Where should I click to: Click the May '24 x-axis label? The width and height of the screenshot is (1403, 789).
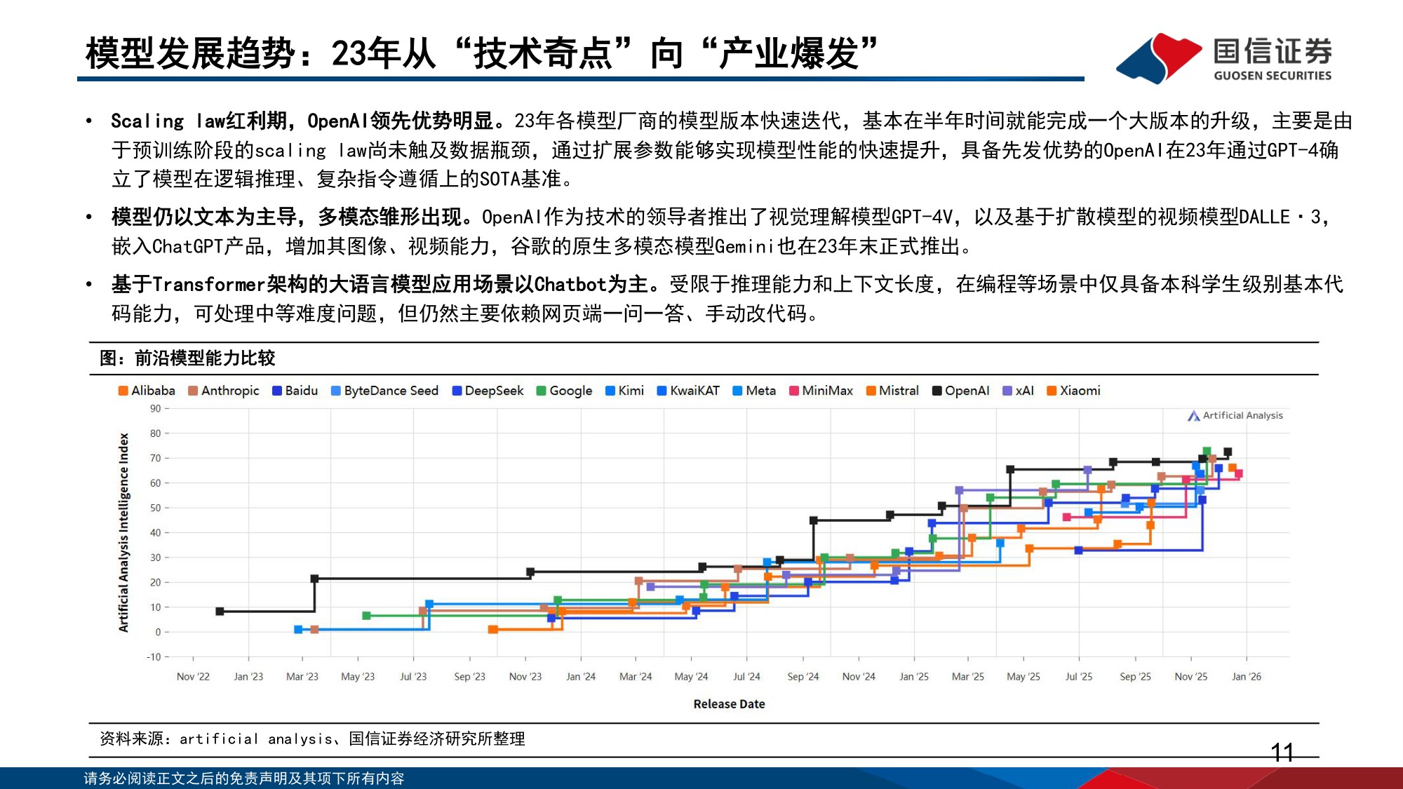coord(691,677)
